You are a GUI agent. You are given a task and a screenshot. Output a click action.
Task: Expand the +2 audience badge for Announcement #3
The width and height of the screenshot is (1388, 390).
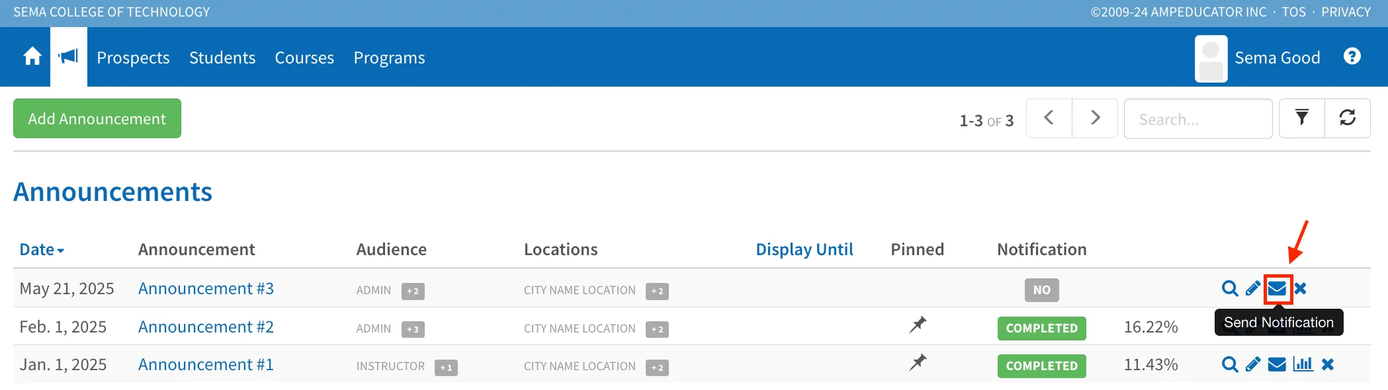pos(413,291)
